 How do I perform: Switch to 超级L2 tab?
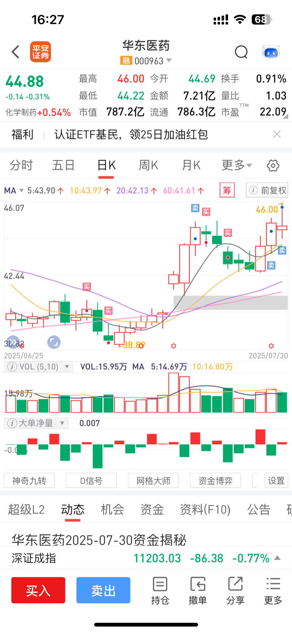(x=26, y=509)
